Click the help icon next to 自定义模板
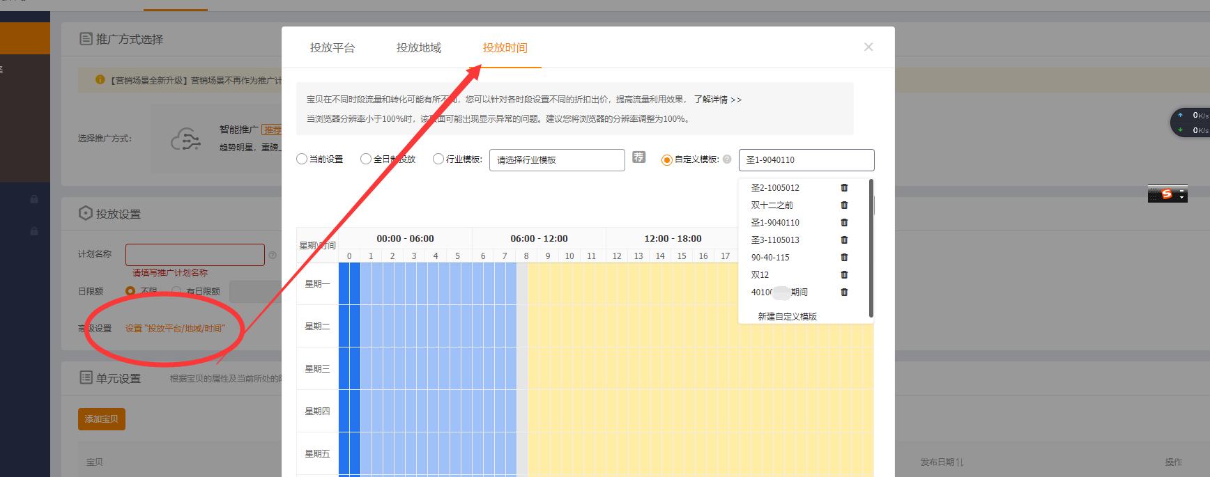The image size is (1210, 477). coord(727,159)
